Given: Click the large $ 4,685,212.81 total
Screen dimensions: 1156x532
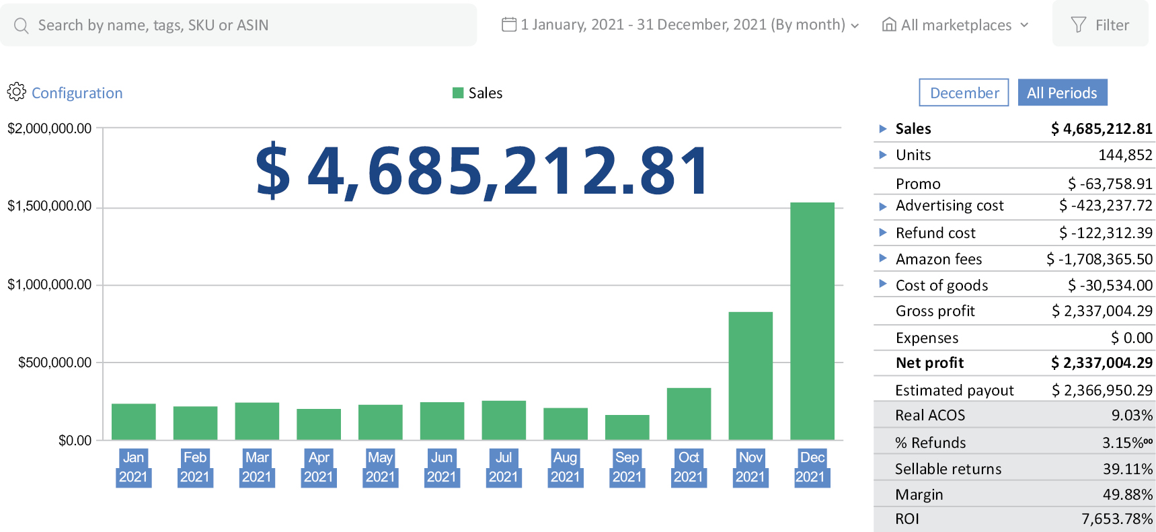Looking at the screenshot, I should [481, 172].
